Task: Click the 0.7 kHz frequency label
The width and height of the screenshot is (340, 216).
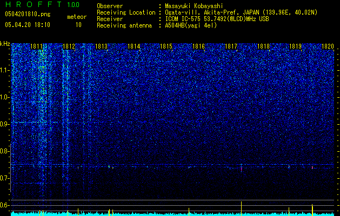Action: [4, 178]
